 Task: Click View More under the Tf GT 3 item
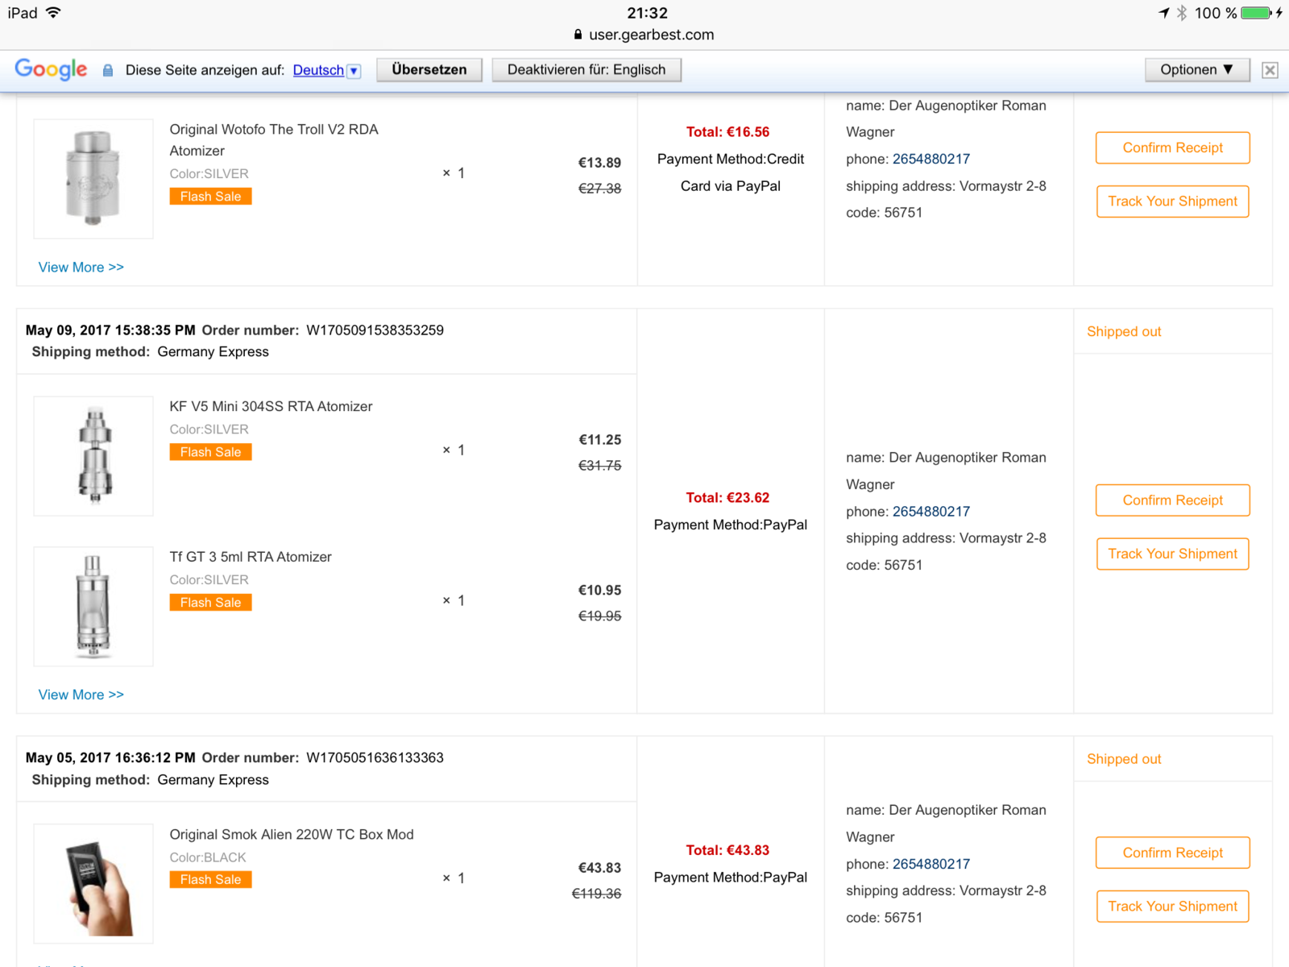(x=81, y=695)
